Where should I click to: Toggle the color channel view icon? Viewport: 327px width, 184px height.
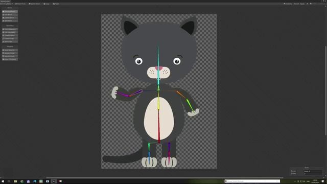click(307, 4)
